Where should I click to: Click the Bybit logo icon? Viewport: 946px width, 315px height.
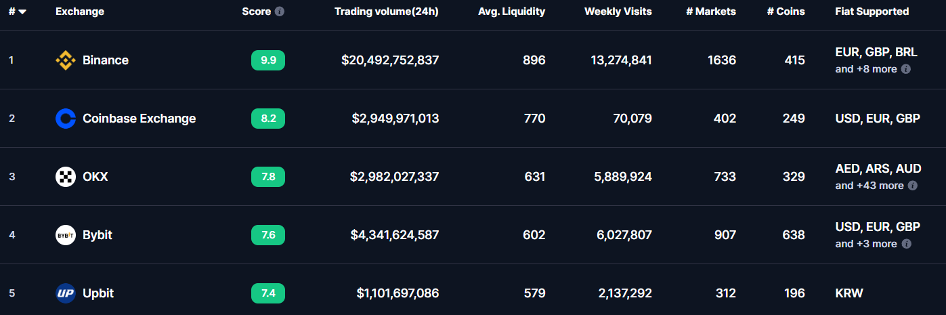point(65,235)
